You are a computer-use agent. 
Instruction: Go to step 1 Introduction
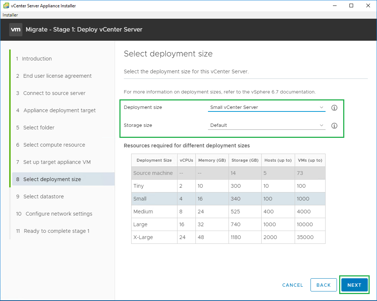(x=37, y=59)
